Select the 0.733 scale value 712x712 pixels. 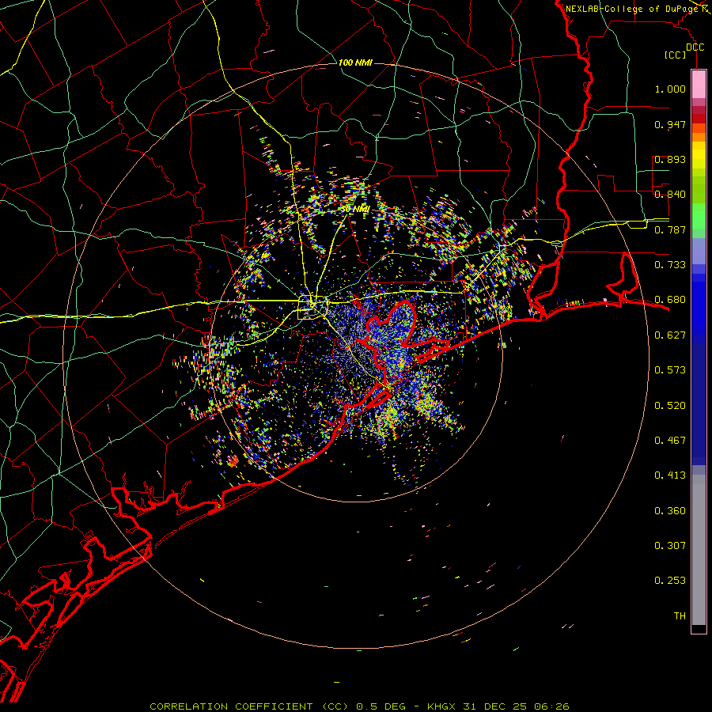(670, 265)
